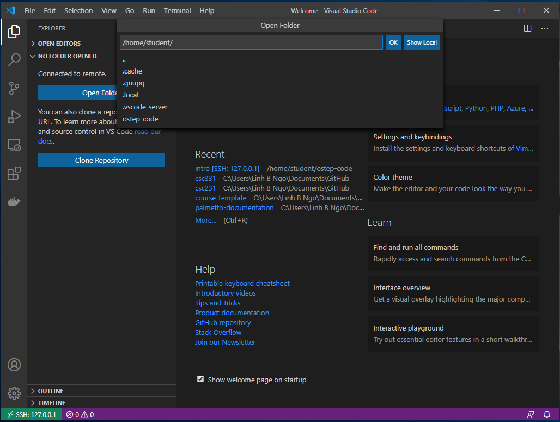Click the split editor right icon
The height and width of the screenshot is (422, 560).
(527, 28)
